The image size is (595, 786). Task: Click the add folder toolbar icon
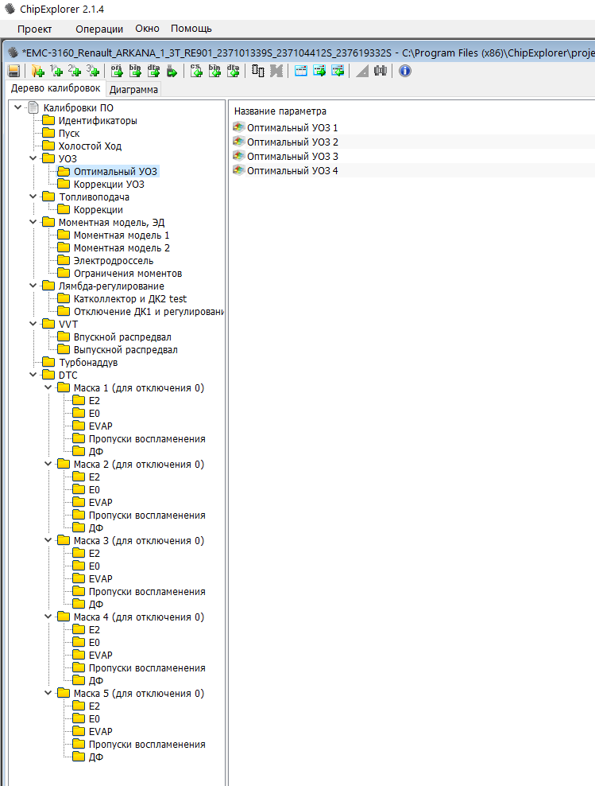click(37, 71)
